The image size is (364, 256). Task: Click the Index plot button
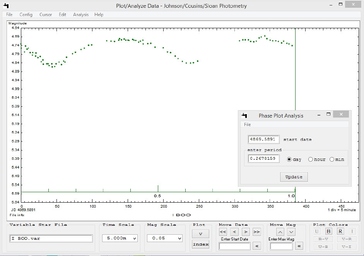[x=201, y=244]
